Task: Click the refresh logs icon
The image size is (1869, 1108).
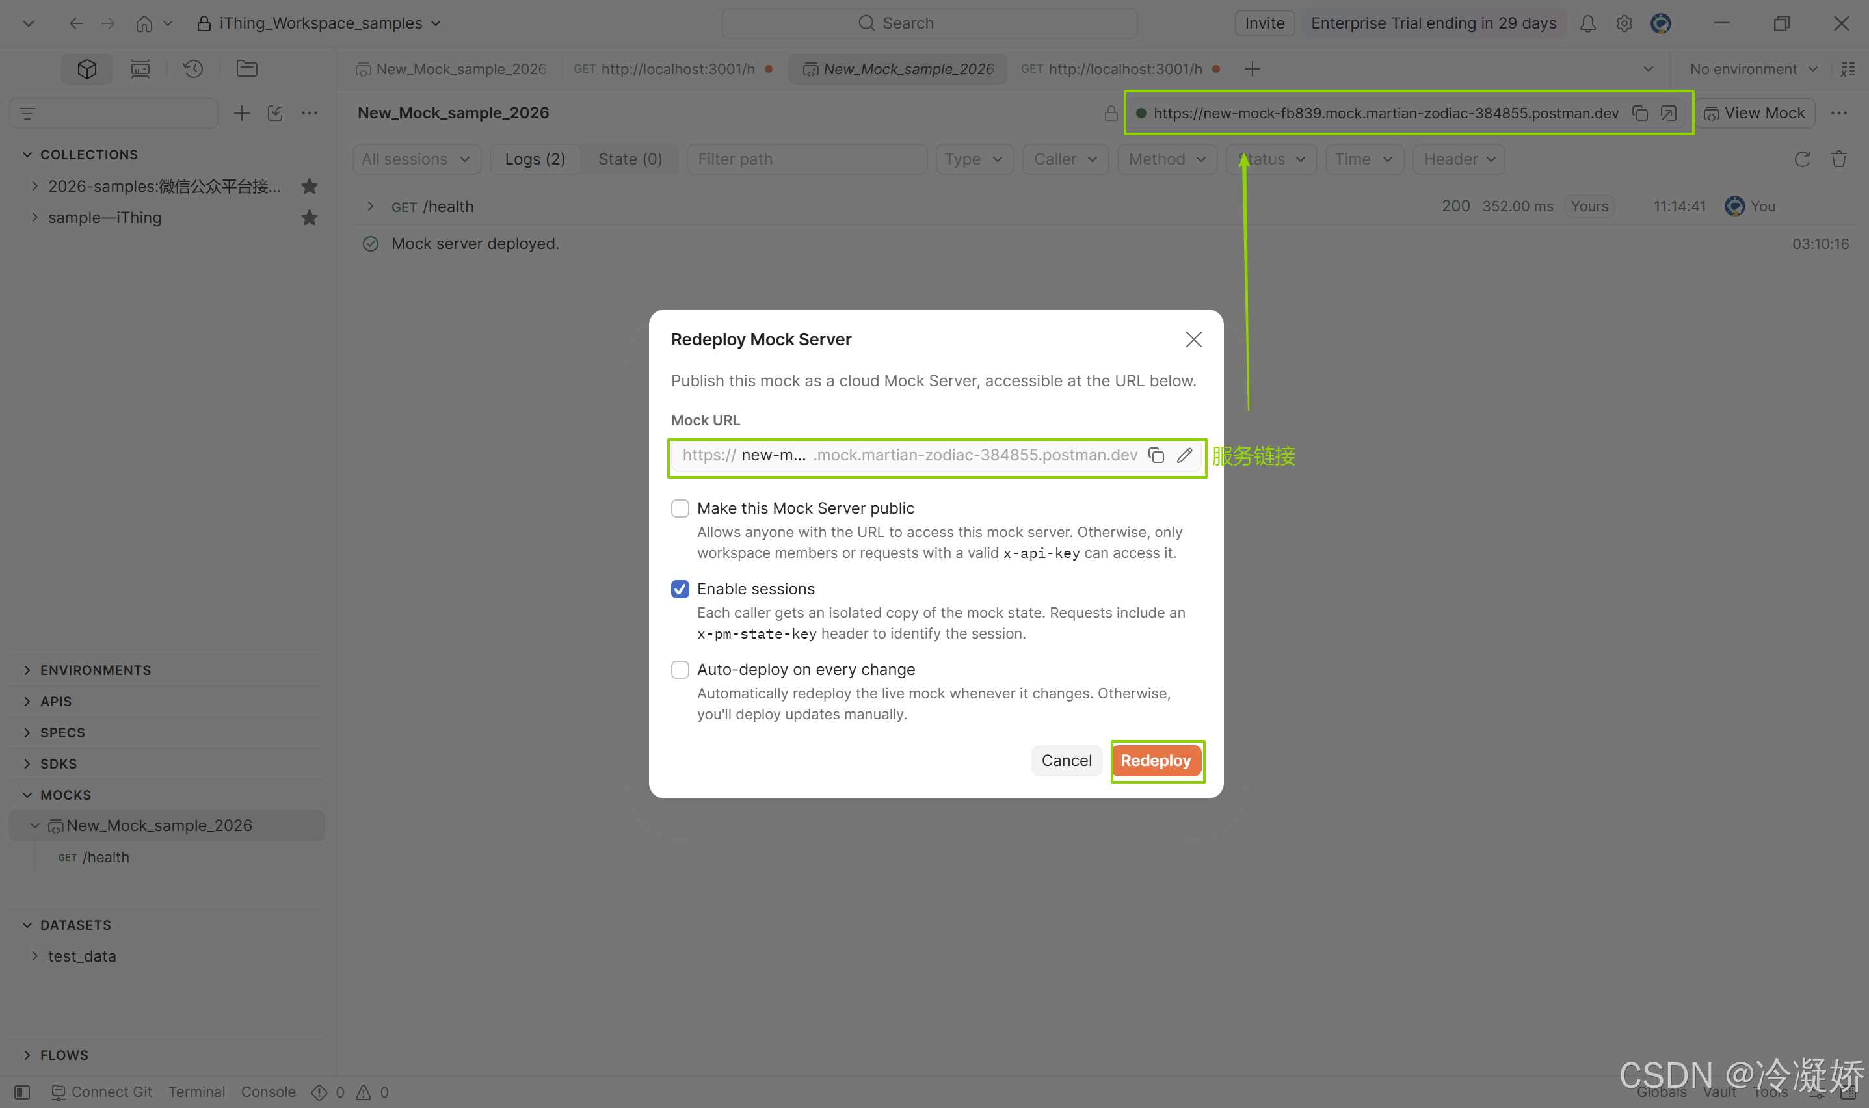Action: click(x=1802, y=159)
